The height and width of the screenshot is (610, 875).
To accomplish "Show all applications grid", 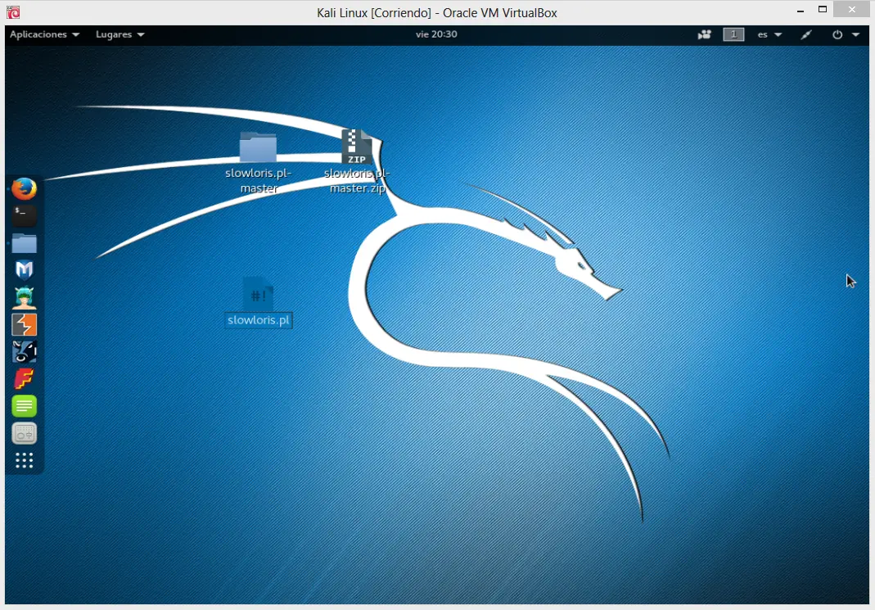I will pyautogui.click(x=24, y=460).
